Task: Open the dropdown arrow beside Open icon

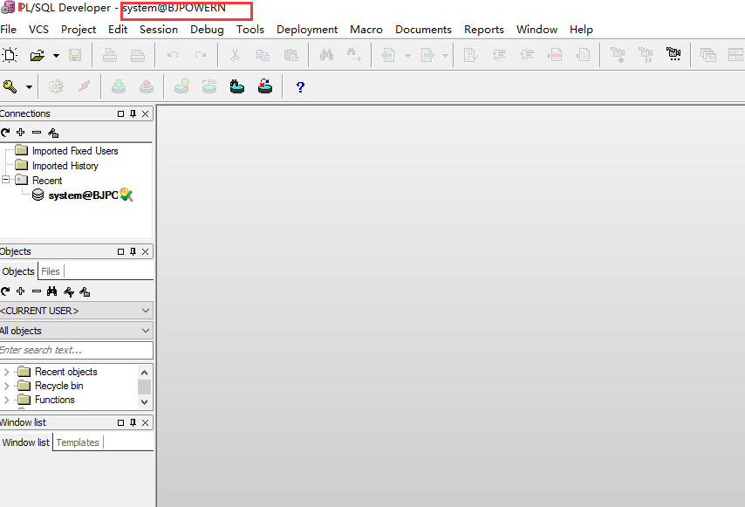Action: click(56, 56)
